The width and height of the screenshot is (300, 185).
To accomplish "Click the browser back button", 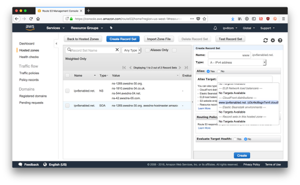I will 17,19.
